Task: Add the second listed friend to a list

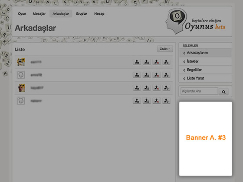Action: [147, 75]
